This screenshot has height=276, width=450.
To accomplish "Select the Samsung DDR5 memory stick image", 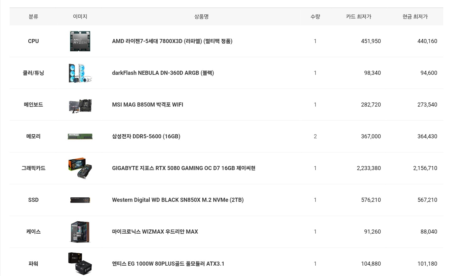I will (80, 136).
